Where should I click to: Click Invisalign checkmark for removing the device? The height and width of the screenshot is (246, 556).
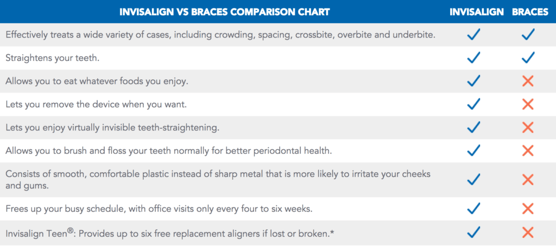point(473,104)
